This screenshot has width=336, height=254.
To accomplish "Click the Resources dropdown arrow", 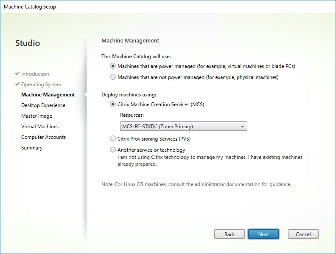I will [x=242, y=126].
